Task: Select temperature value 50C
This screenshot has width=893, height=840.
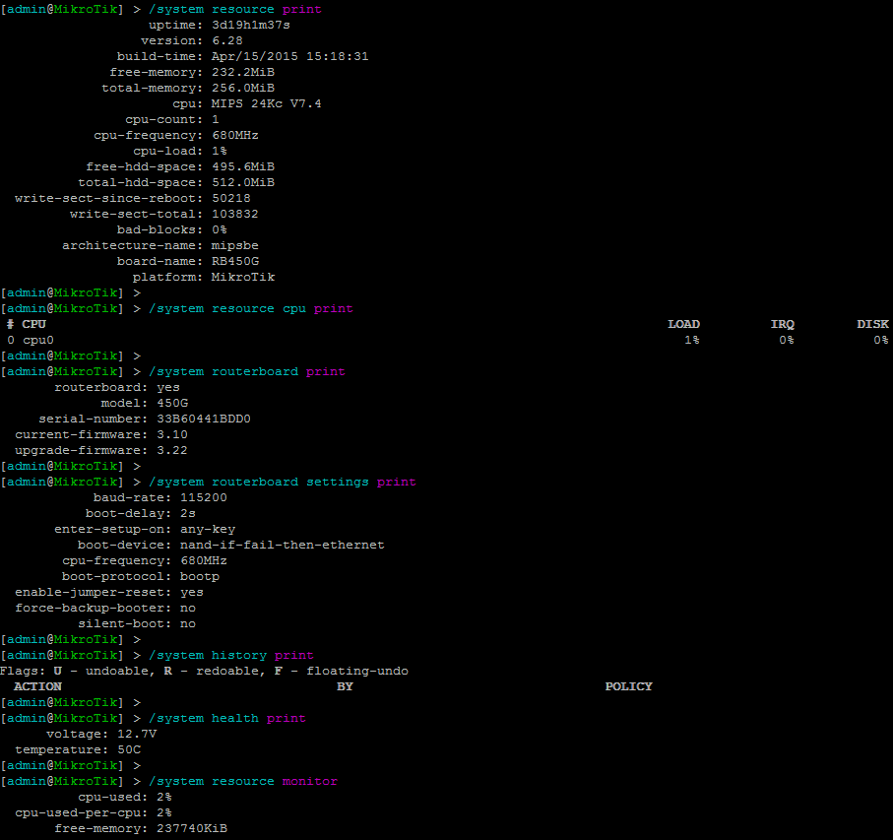Action: click(129, 750)
